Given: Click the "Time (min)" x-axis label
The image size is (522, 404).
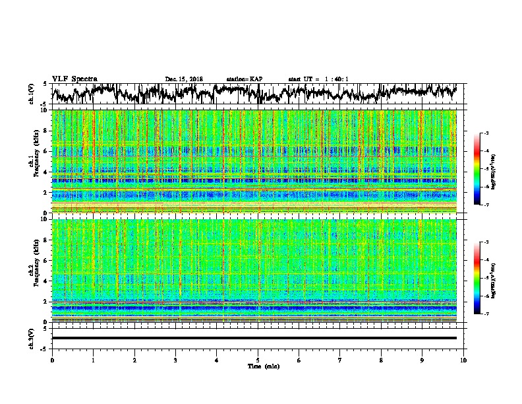Looking at the screenshot, I should [264, 366].
